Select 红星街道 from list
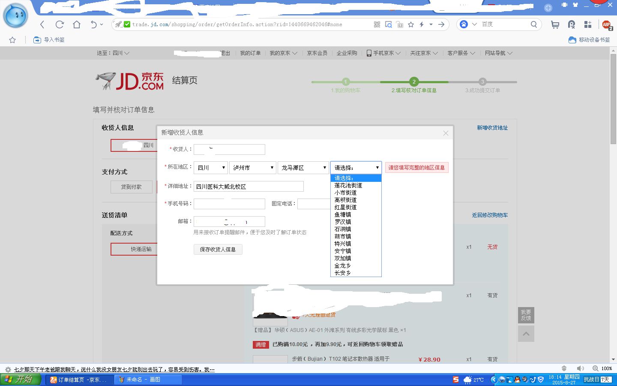617x386 pixels. (x=356, y=207)
